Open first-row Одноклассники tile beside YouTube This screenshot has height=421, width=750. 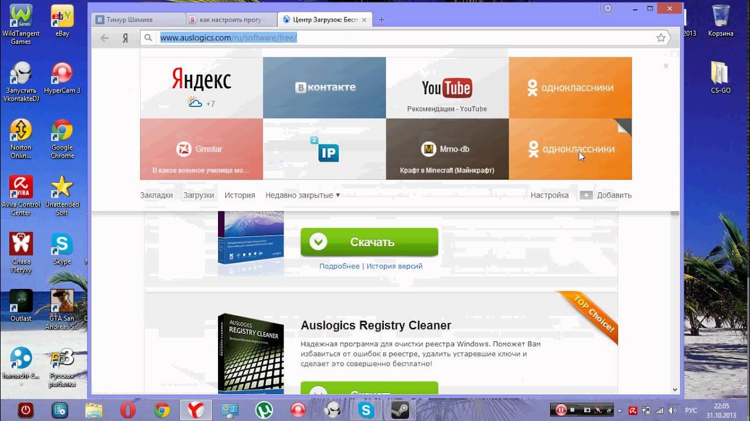tap(570, 88)
